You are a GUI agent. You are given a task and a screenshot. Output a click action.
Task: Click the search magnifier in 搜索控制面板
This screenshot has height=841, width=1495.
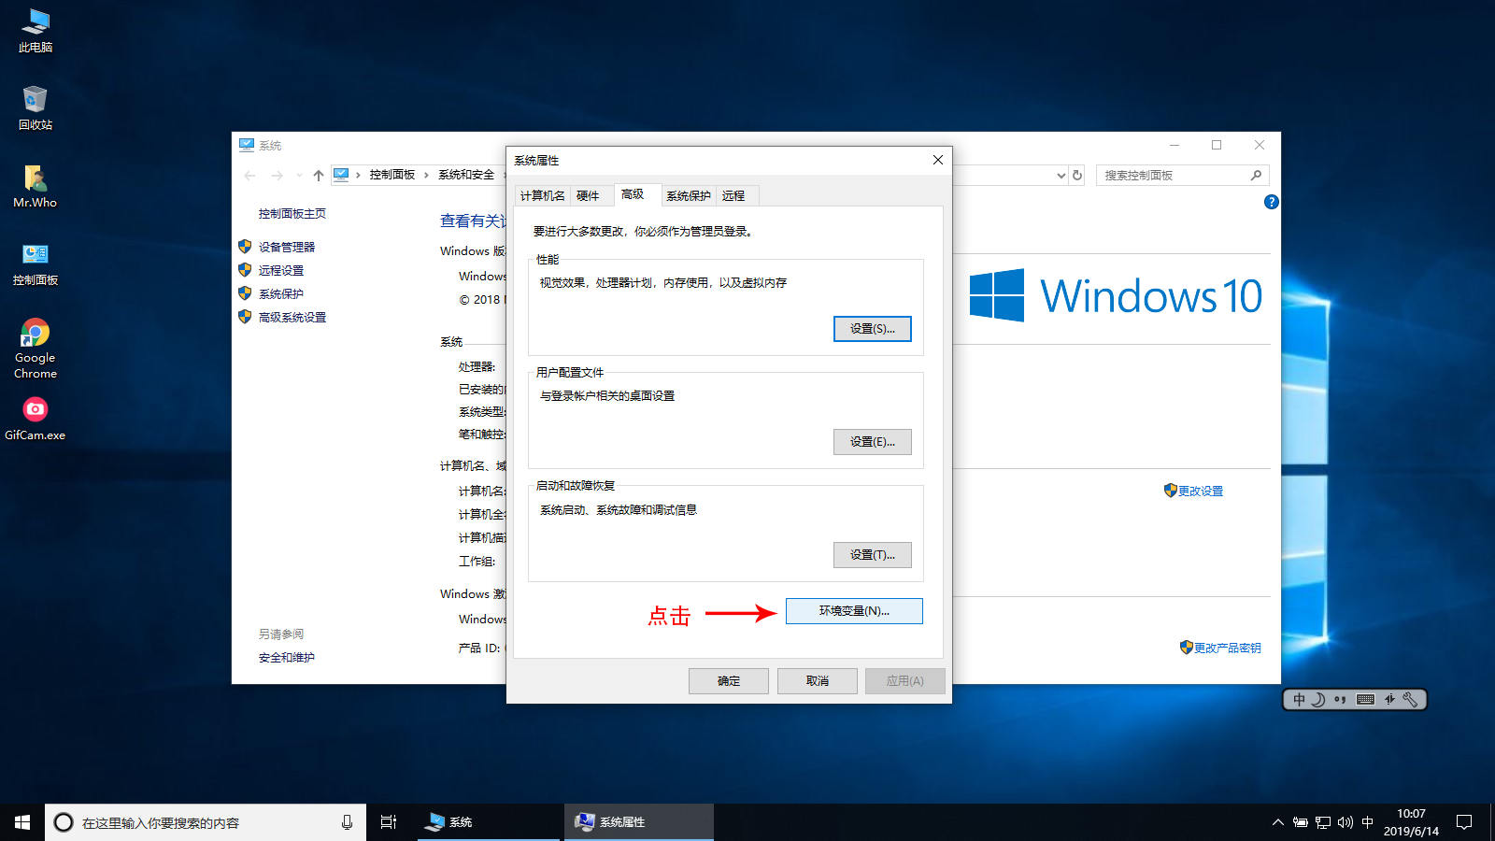(1256, 175)
